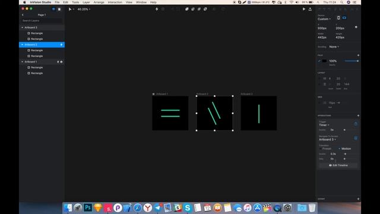380x214 pixels.
Task: Click the fourth boolean difference icon in toolbar
Action: click(x=205, y=10)
